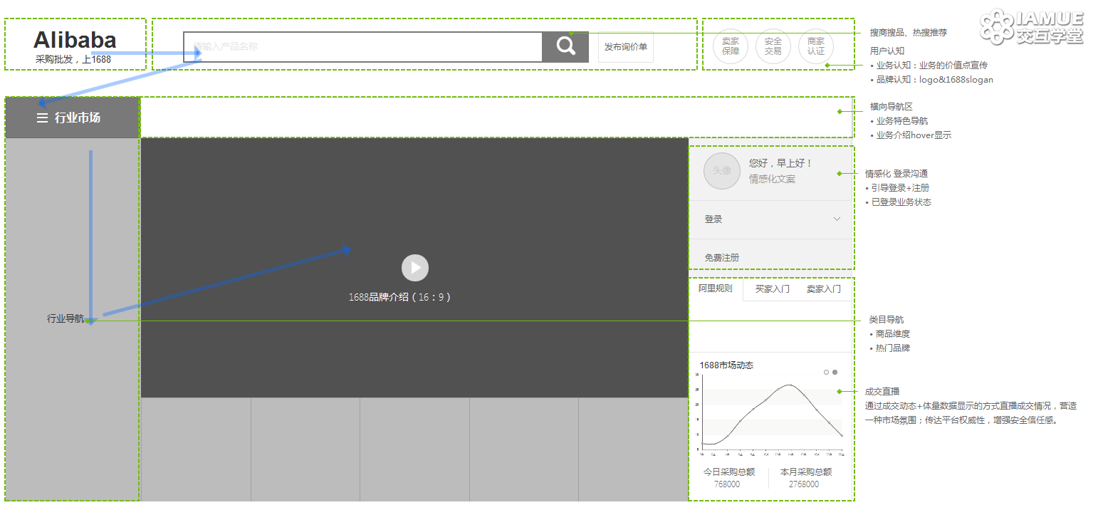Click the greeting 您好，早上好！
This screenshot has height=515, width=1093.
(x=780, y=163)
